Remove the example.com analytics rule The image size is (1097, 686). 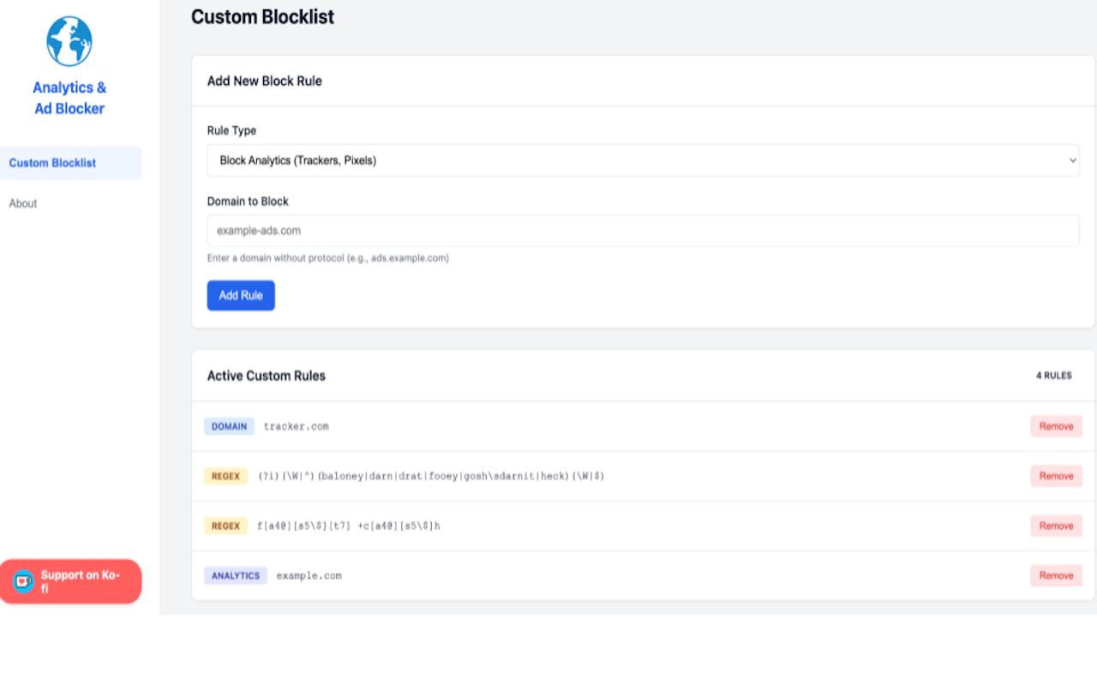[1056, 575]
